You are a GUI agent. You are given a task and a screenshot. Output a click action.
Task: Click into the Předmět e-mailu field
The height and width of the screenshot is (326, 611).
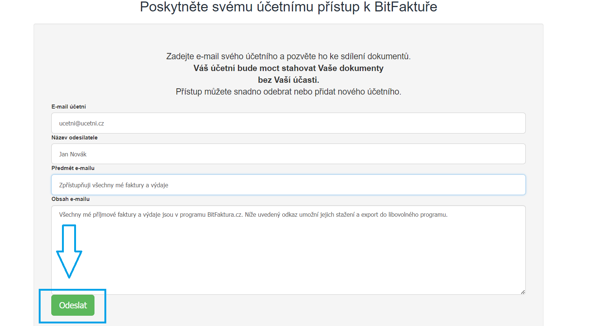coord(288,185)
